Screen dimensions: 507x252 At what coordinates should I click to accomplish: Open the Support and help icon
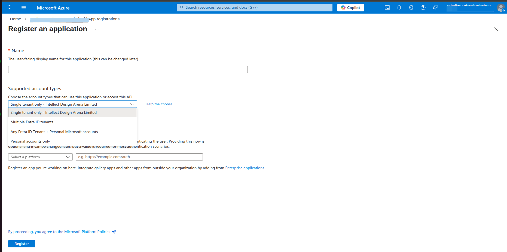(423, 8)
